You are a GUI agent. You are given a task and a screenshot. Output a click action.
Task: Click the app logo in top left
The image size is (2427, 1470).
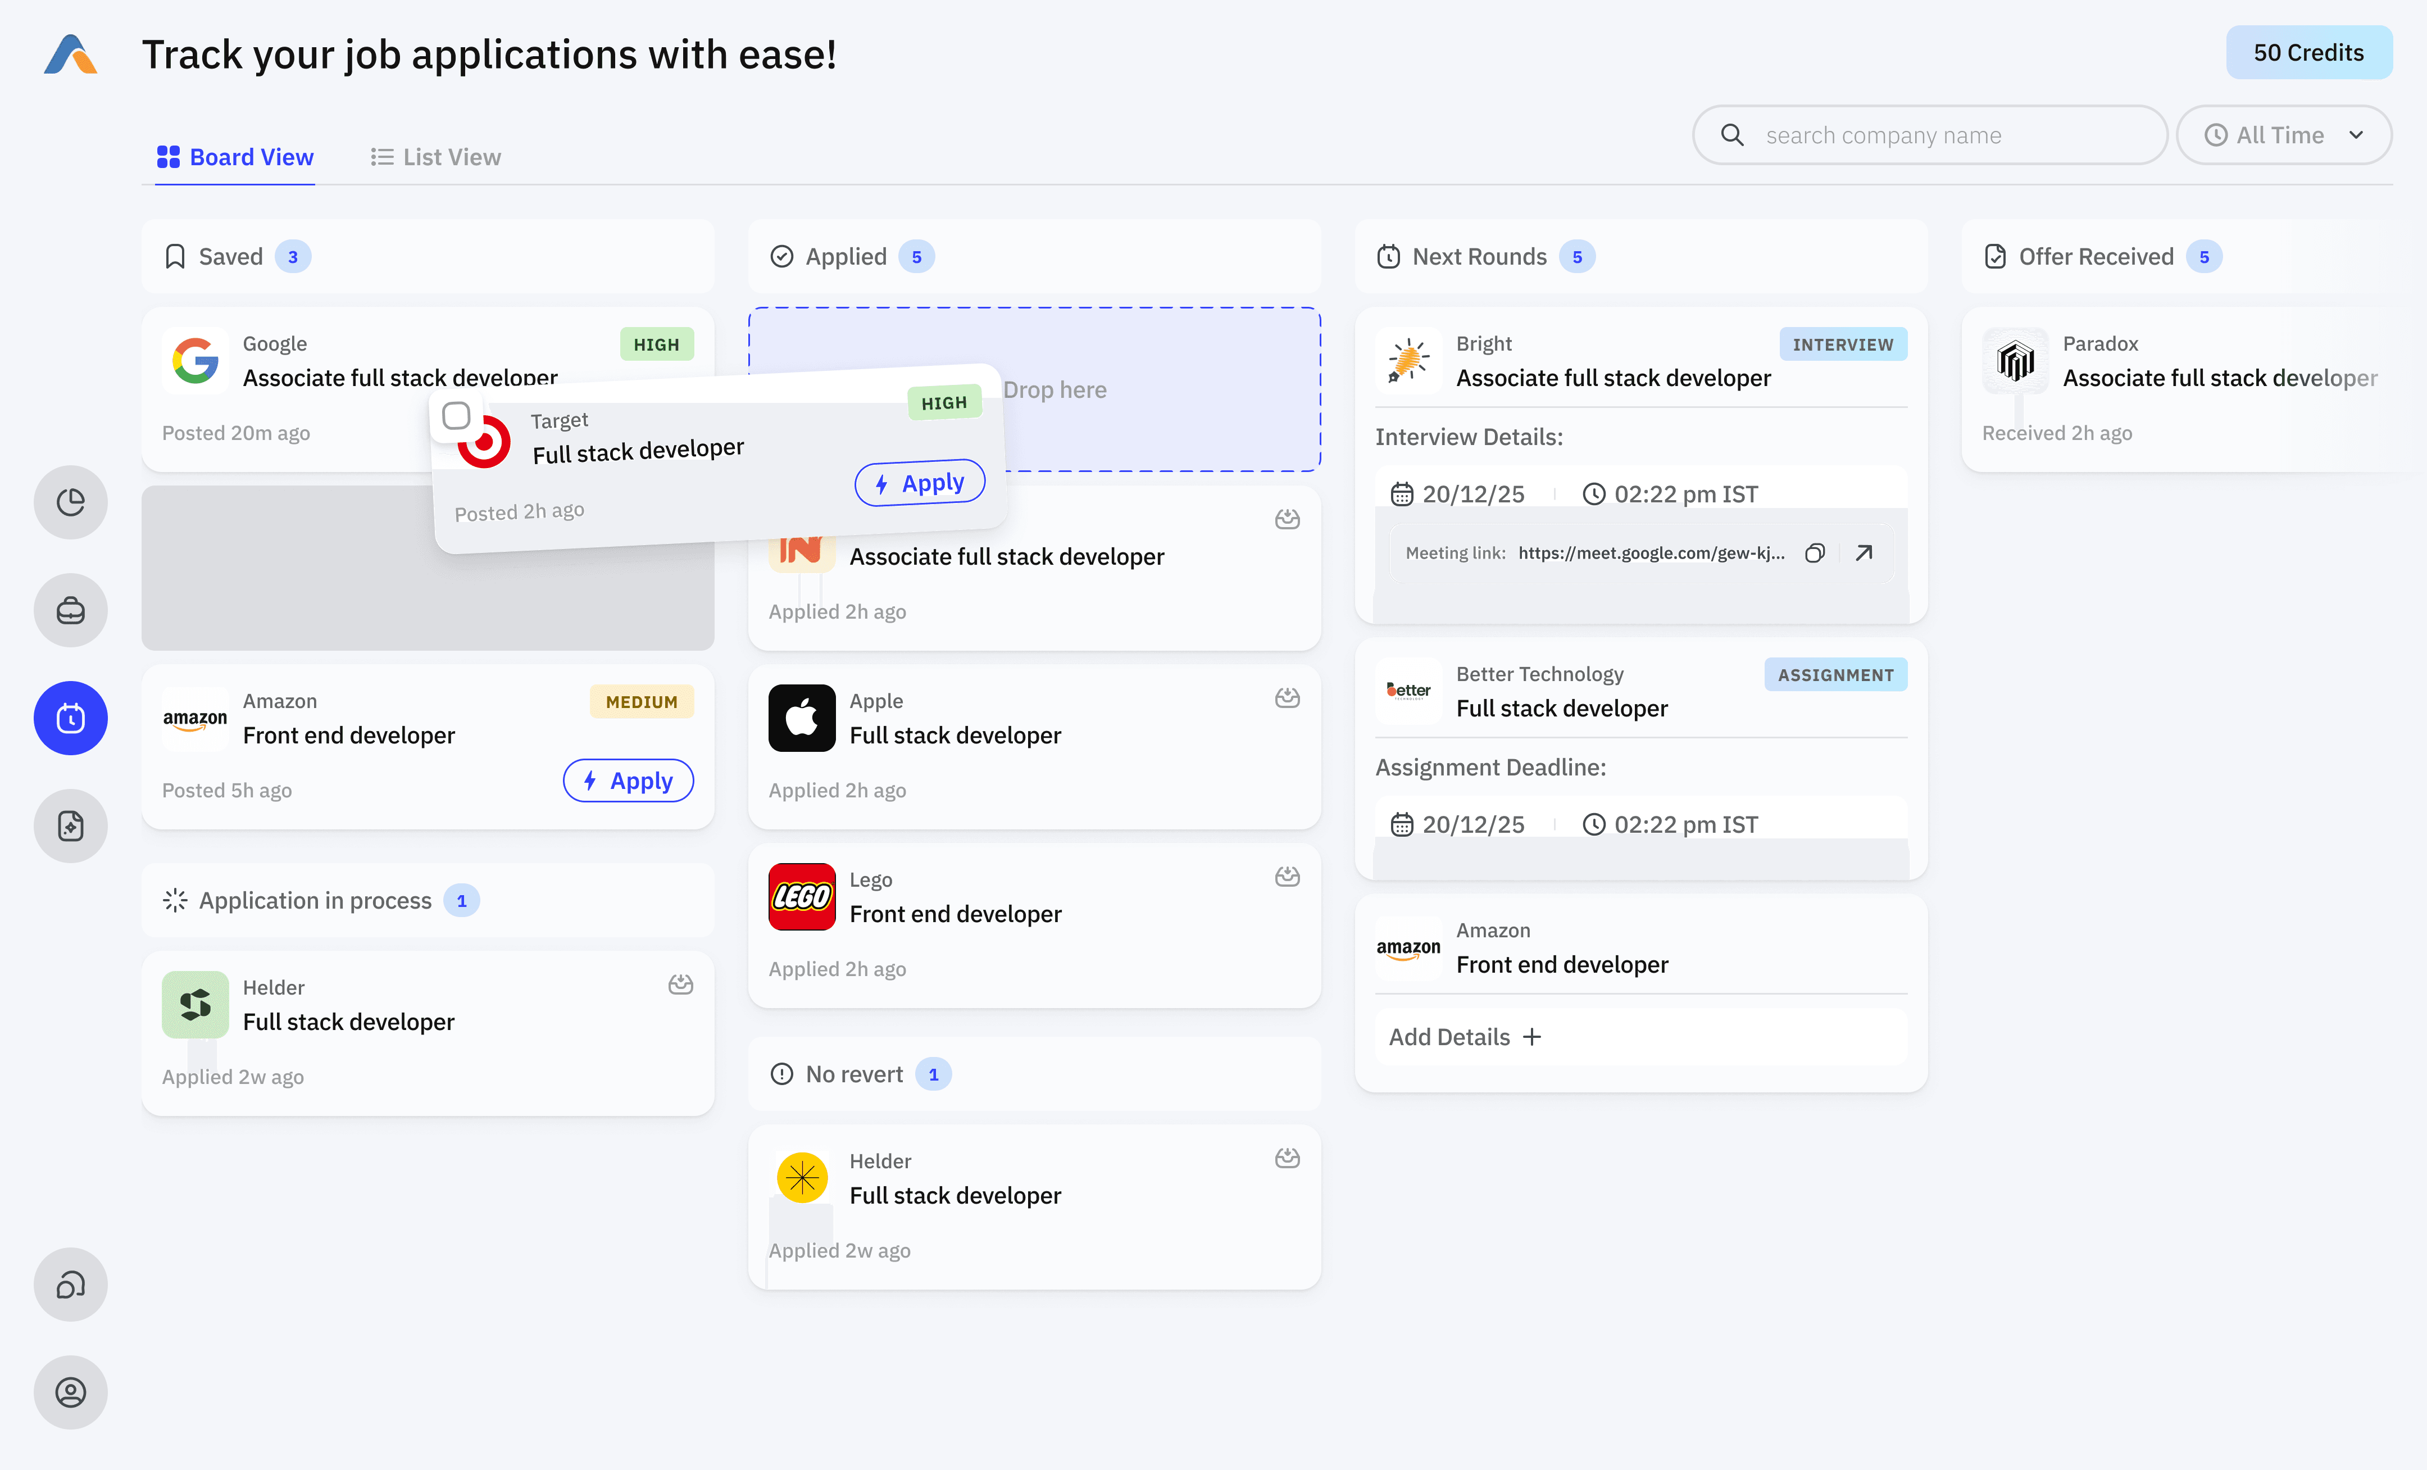(70, 54)
